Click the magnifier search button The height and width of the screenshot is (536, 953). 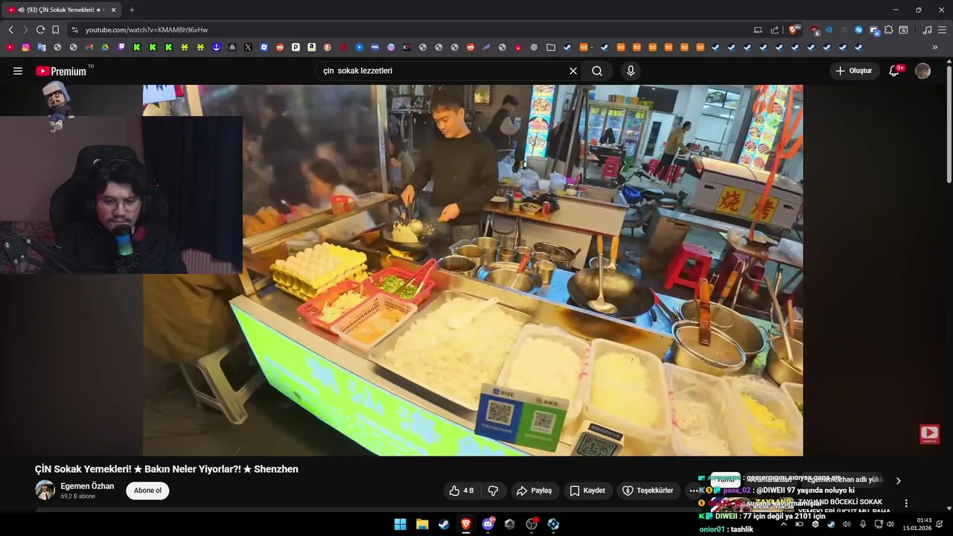(597, 71)
